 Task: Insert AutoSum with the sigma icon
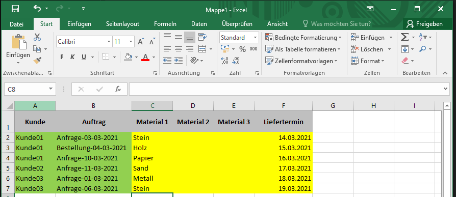pyautogui.click(x=404, y=37)
